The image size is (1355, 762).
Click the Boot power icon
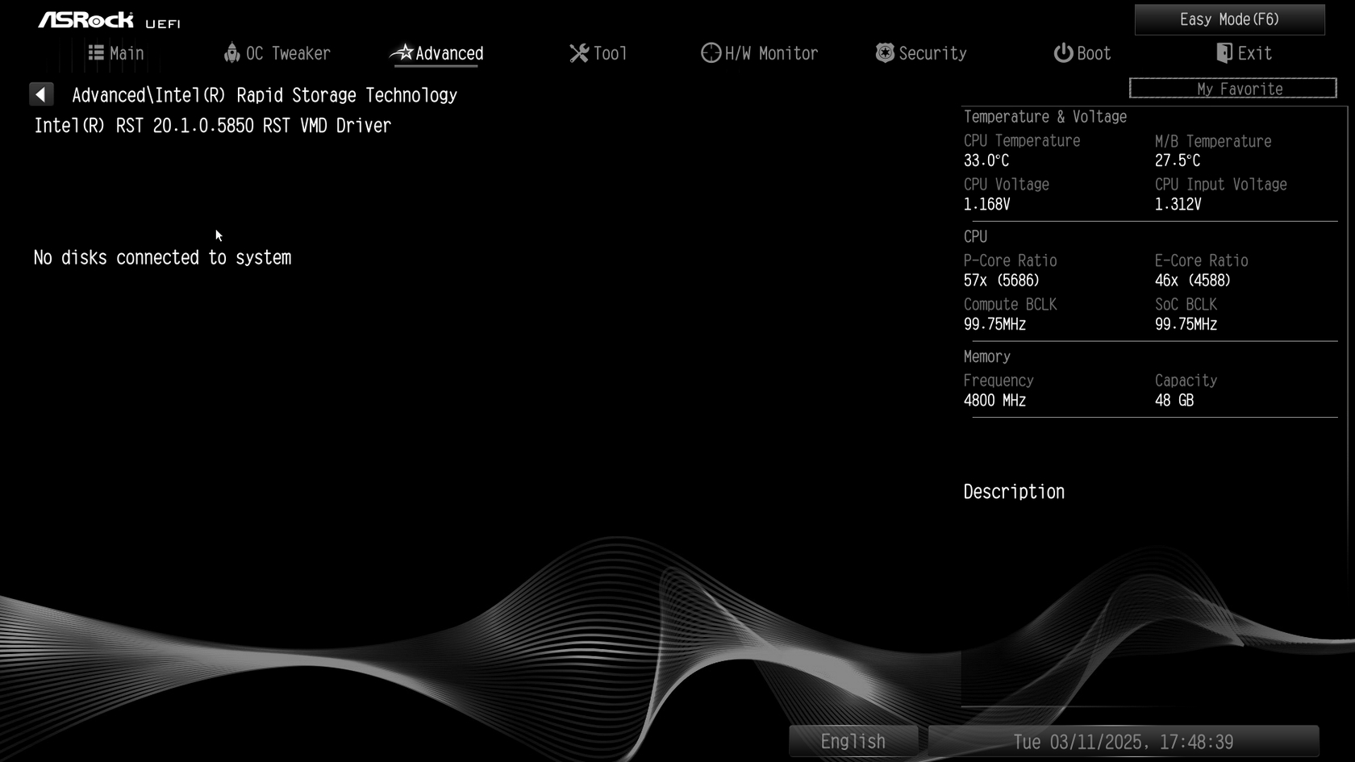[x=1063, y=52]
